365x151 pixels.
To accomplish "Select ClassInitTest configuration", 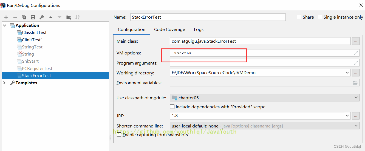I will pyautogui.click(x=34, y=32).
